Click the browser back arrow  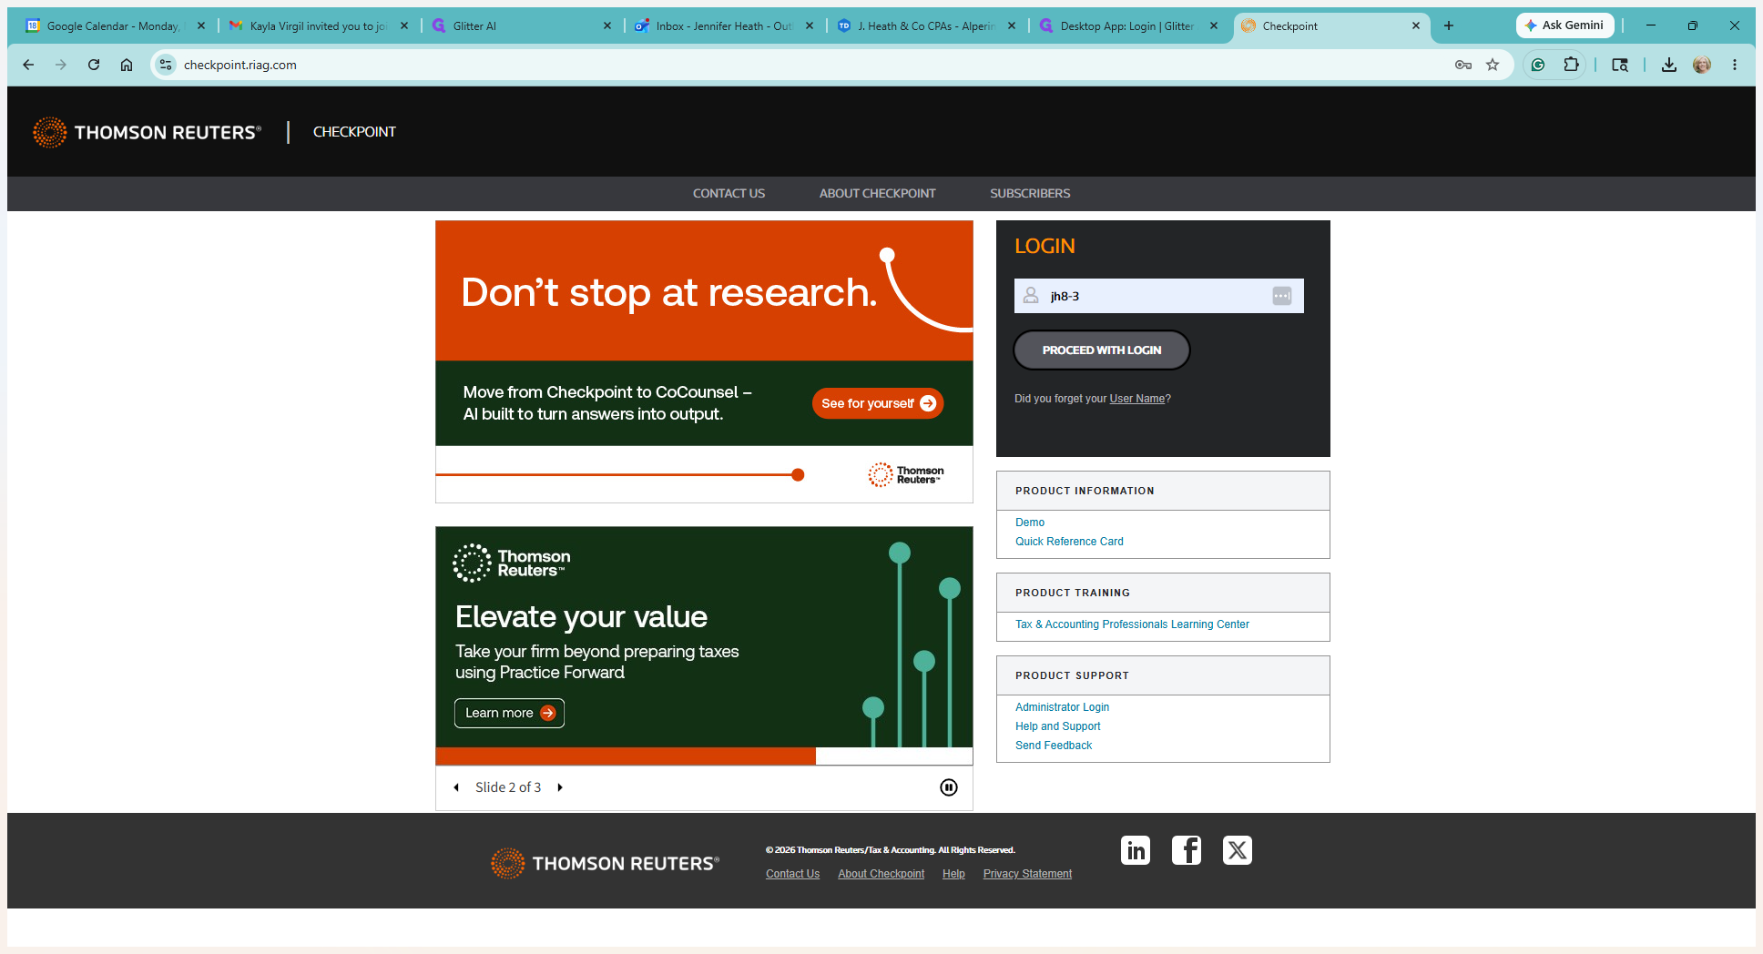point(28,65)
